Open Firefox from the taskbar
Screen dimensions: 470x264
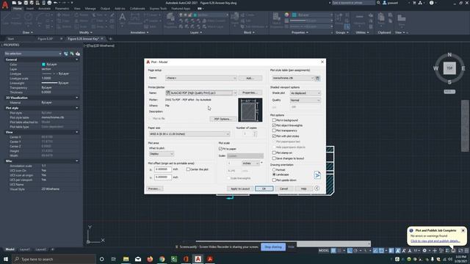[150, 259]
